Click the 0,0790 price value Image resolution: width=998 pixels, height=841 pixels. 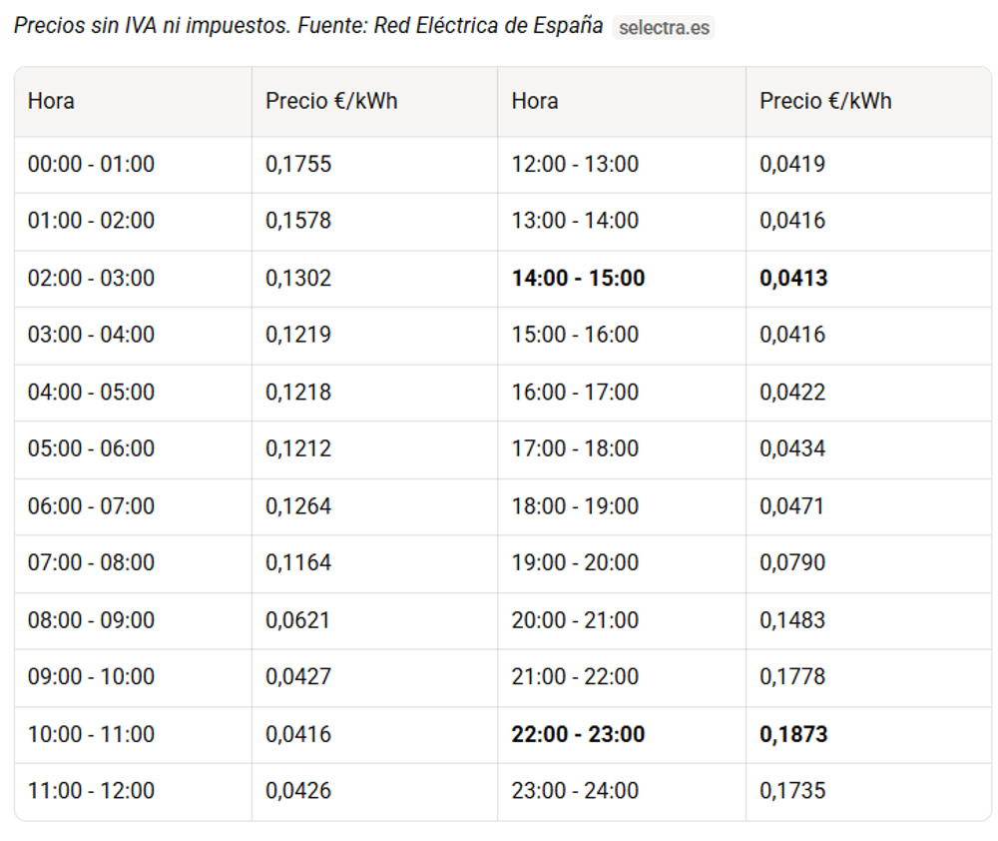791,562
